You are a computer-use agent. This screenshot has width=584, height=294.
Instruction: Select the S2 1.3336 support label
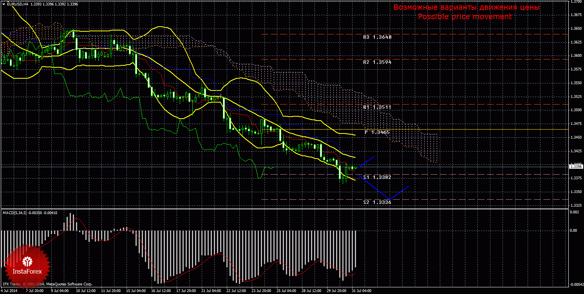(x=377, y=202)
